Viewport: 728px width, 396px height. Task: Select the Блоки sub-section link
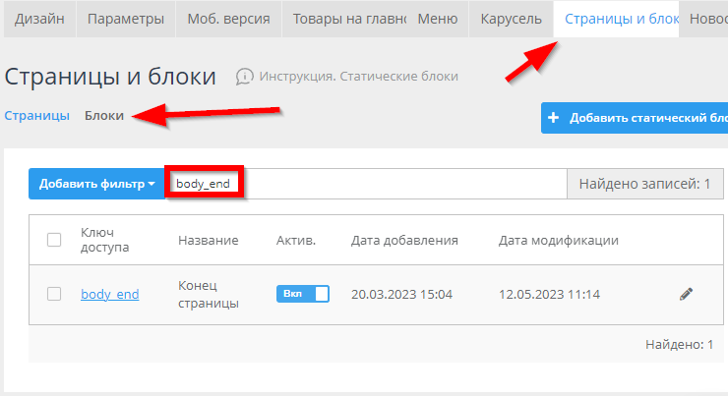click(104, 115)
